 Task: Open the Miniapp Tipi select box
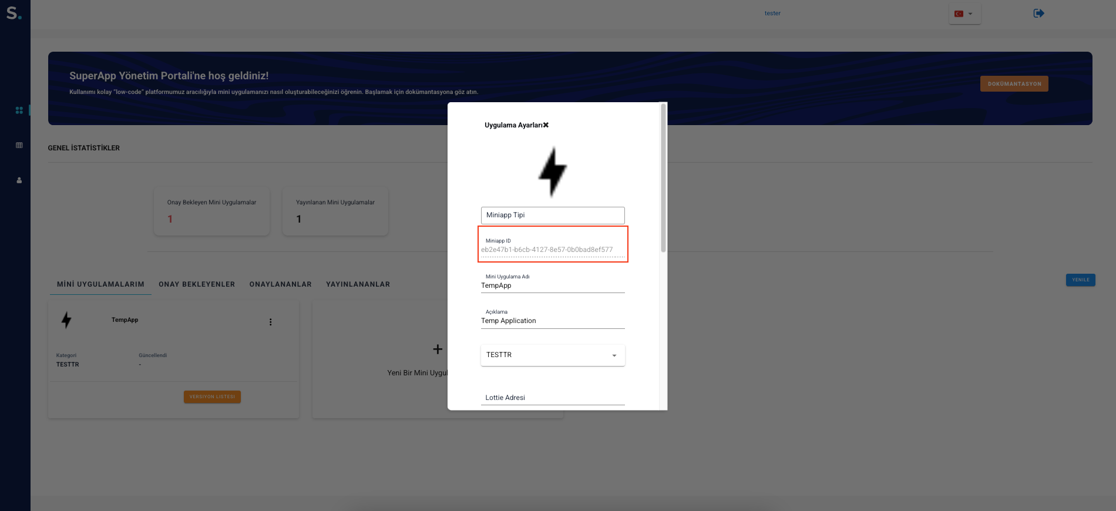click(552, 215)
